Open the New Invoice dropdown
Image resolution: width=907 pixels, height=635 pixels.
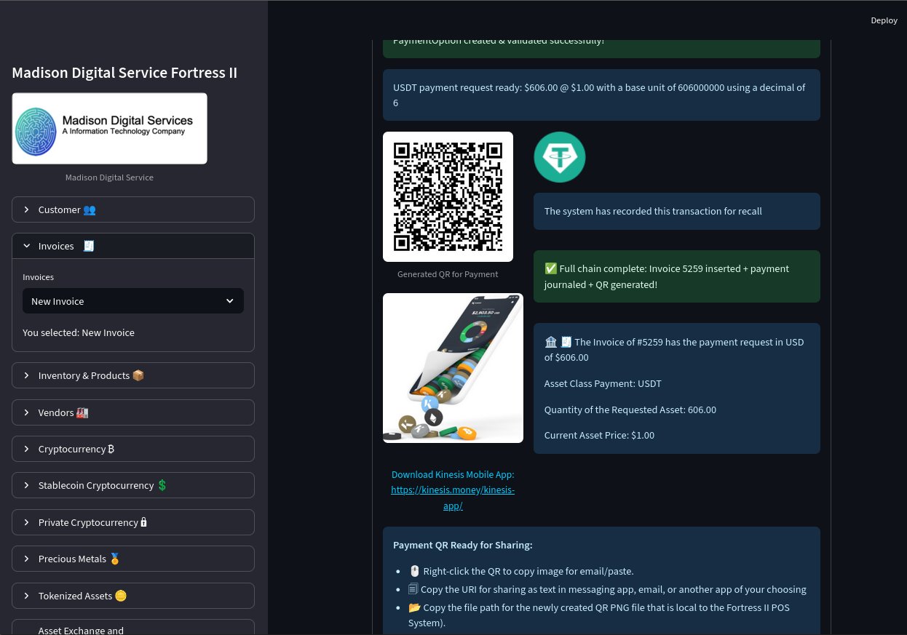tap(133, 301)
